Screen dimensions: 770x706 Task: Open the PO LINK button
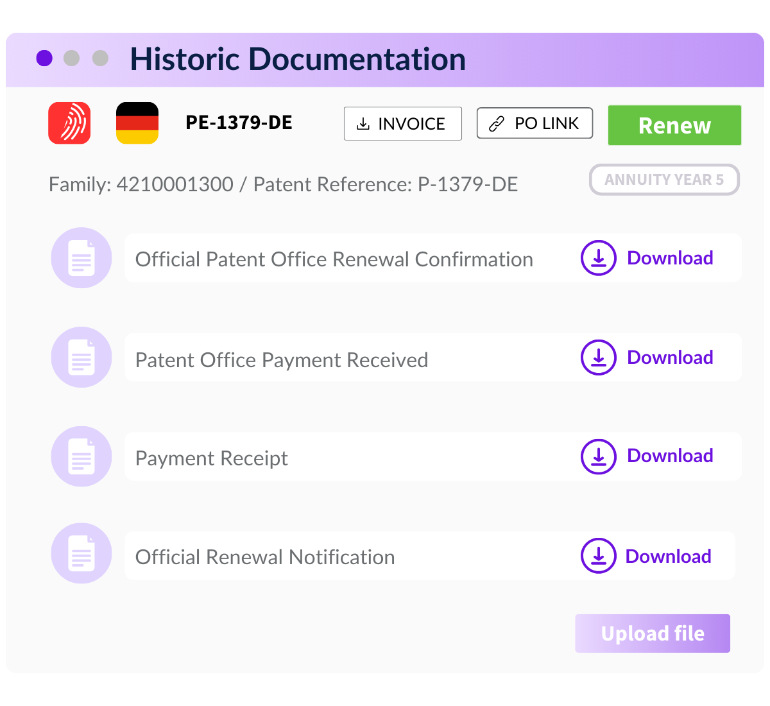[535, 123]
